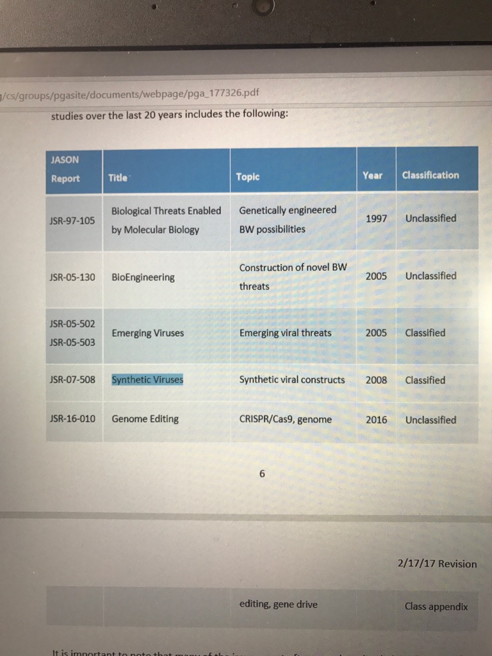Click report number JSR-97-105
This screenshot has width=492, height=656.
[x=72, y=220]
